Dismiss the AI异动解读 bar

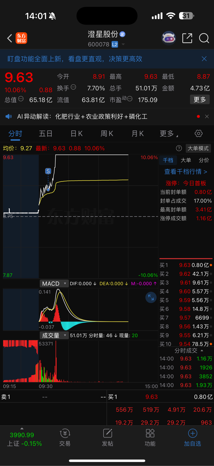click(207, 116)
